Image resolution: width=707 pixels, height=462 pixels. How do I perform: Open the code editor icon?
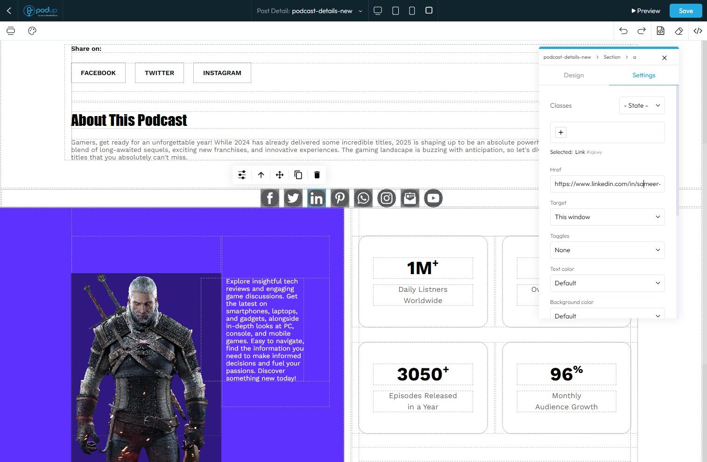coord(698,31)
